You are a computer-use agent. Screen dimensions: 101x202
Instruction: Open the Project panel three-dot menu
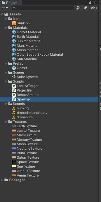tap(95, 2)
